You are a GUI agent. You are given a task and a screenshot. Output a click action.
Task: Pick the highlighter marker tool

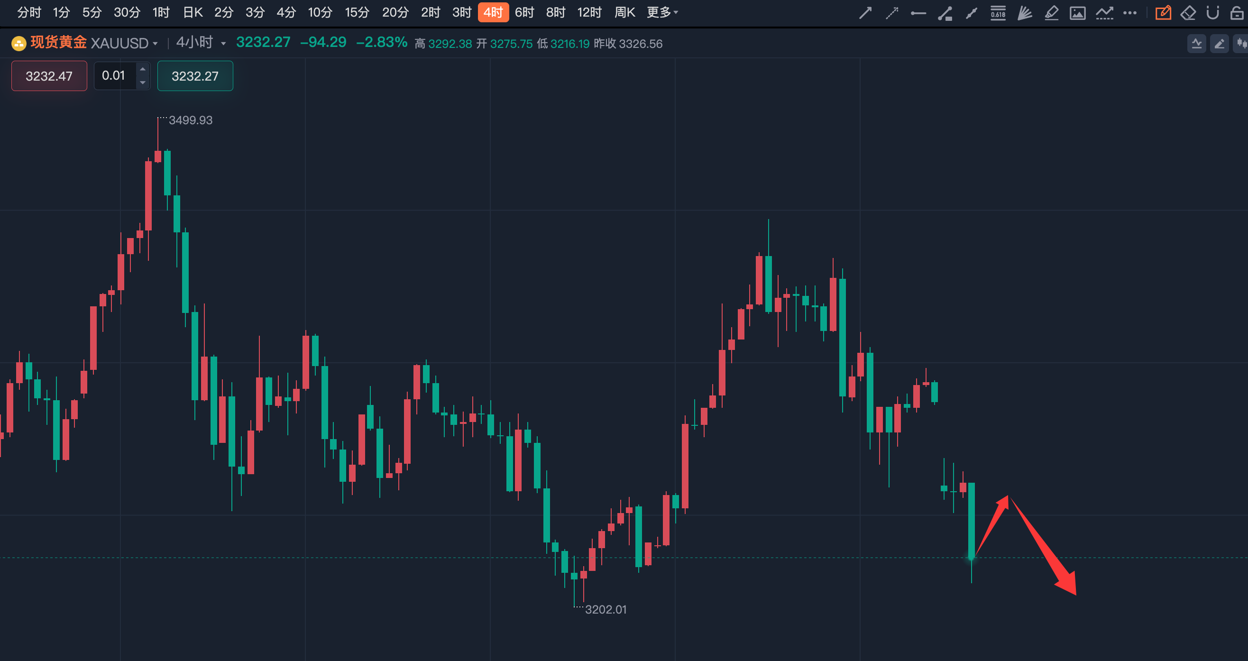click(x=1051, y=13)
